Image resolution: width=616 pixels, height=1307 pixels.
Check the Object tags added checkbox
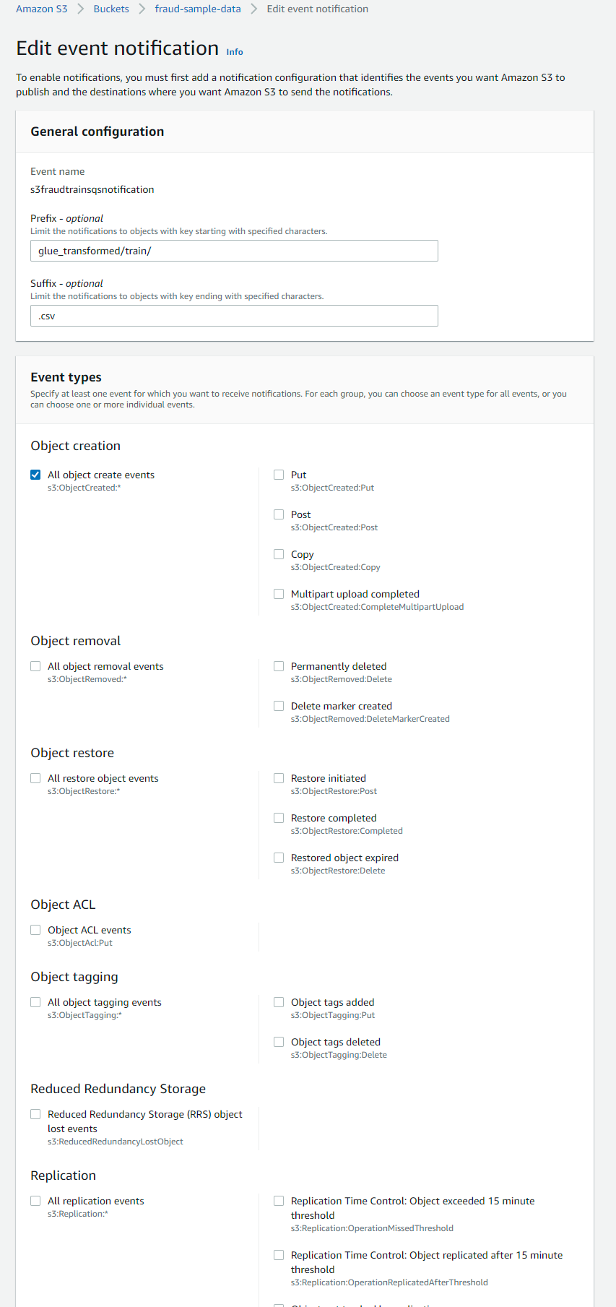tap(279, 1002)
